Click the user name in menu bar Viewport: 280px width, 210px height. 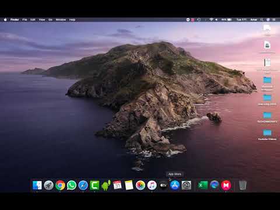[x=254, y=20]
